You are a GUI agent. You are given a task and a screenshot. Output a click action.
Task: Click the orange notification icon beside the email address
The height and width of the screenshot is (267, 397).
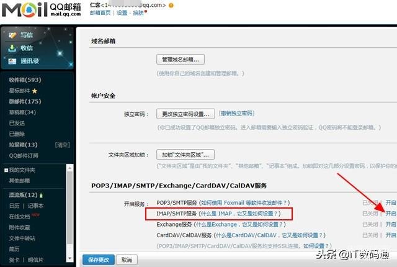(x=171, y=5)
